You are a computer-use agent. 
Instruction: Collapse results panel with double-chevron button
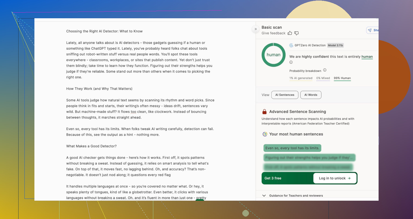(x=255, y=29)
